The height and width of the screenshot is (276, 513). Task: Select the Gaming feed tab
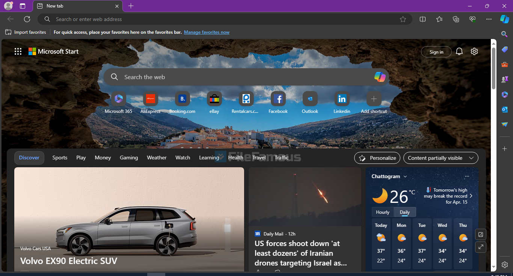[x=129, y=158]
